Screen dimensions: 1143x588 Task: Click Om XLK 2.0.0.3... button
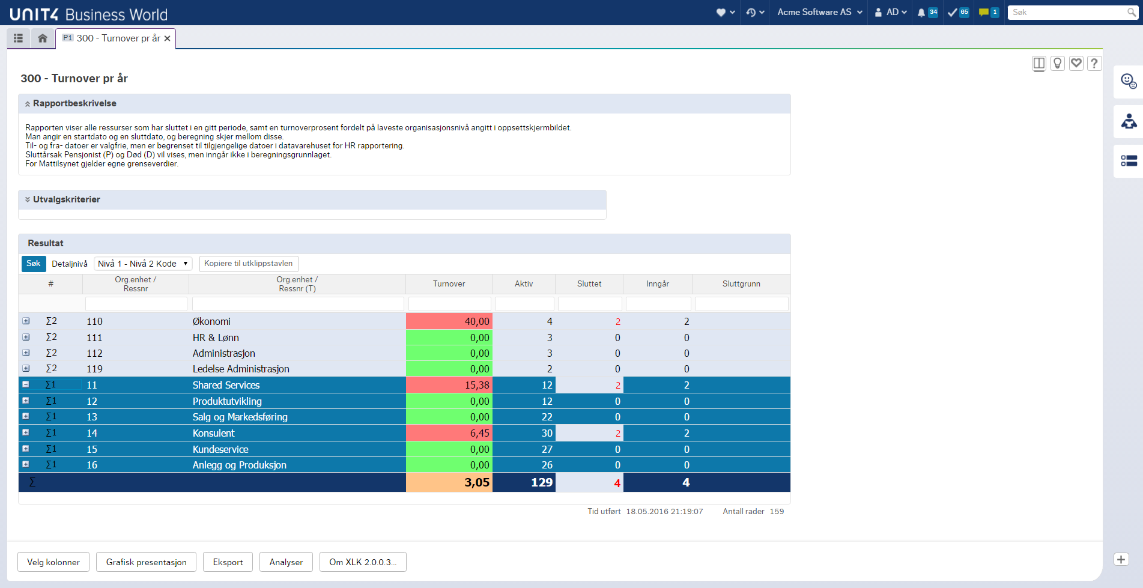click(363, 562)
